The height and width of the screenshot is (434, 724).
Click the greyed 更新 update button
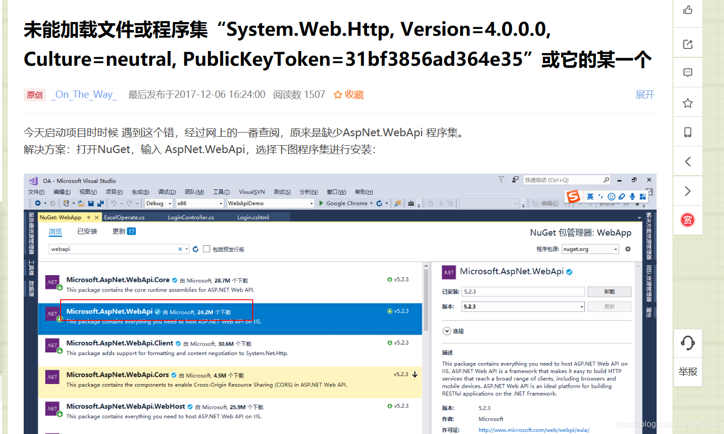click(x=609, y=306)
